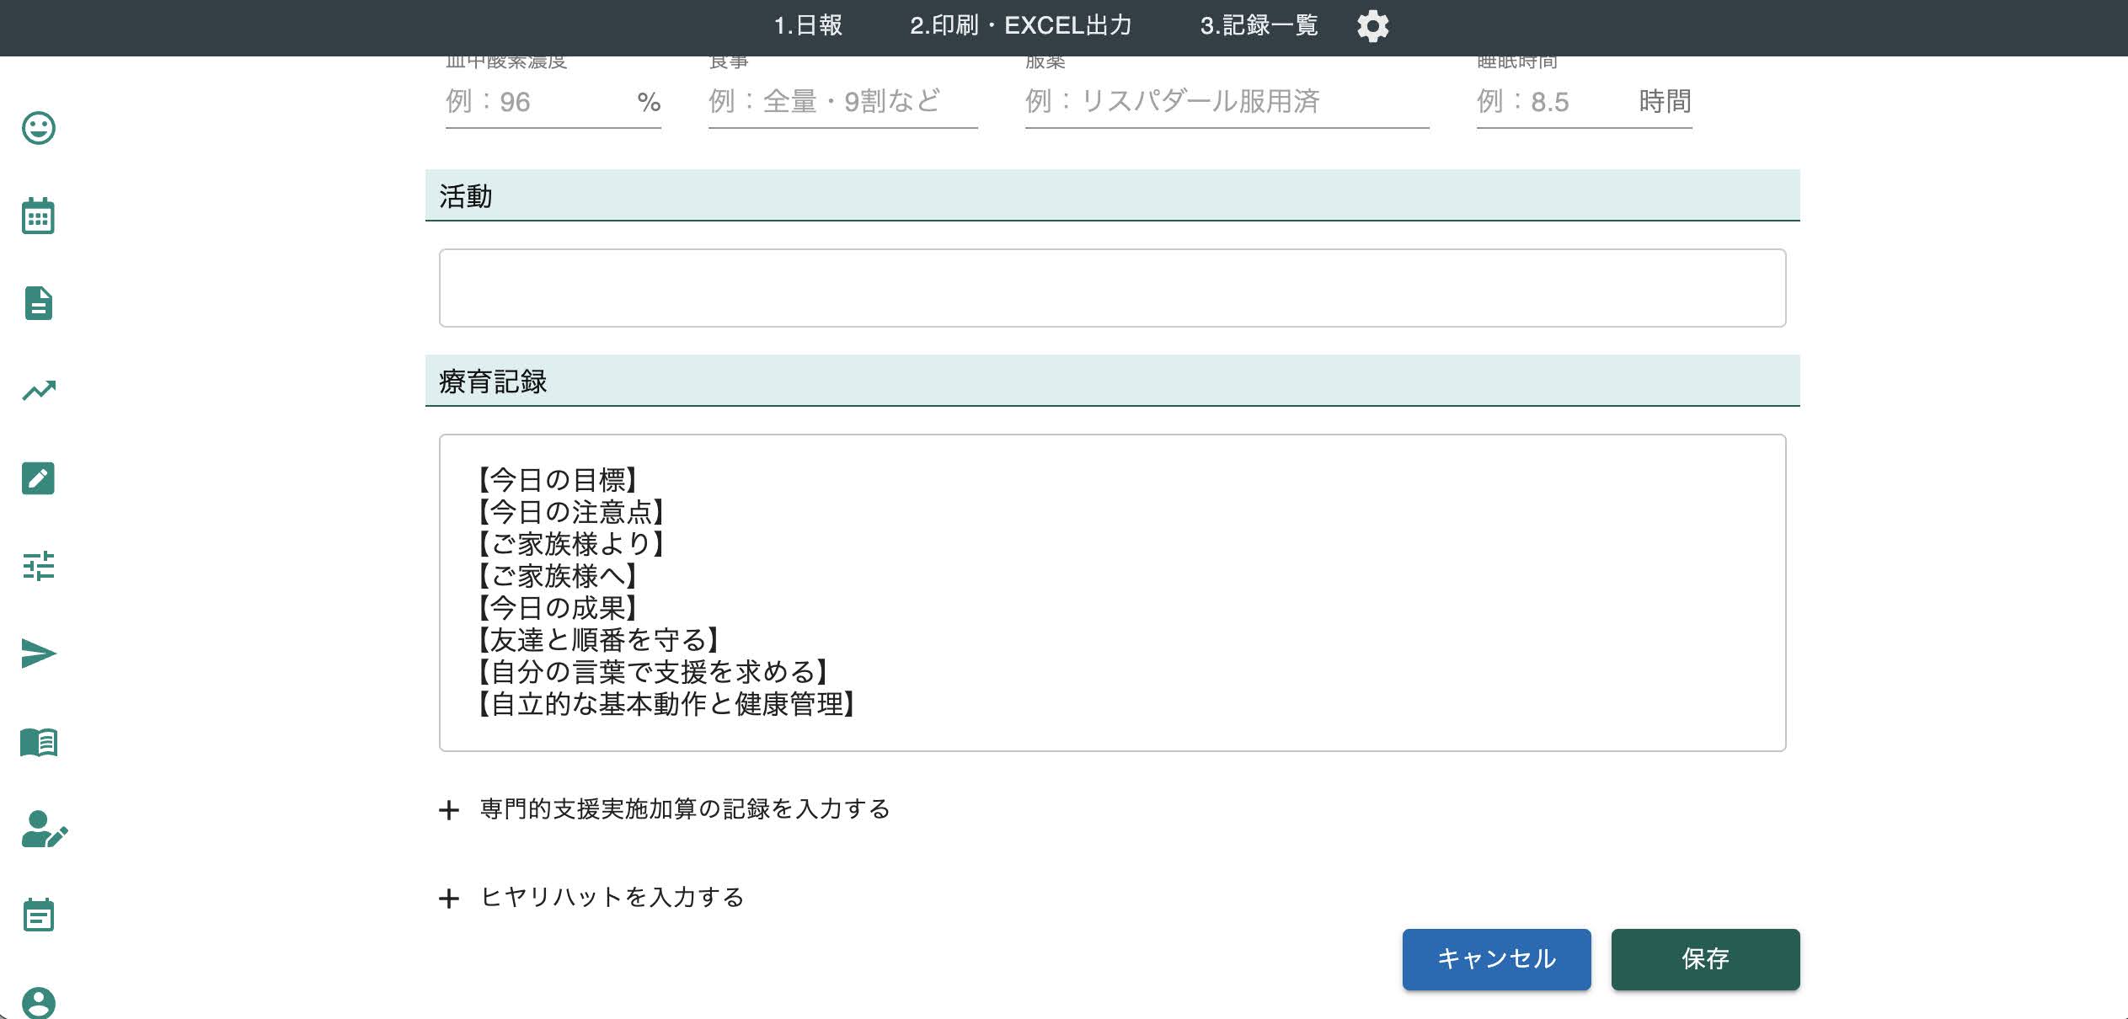The image size is (2128, 1019).
Task: Open the open book sidebar icon
Action: coord(39,742)
